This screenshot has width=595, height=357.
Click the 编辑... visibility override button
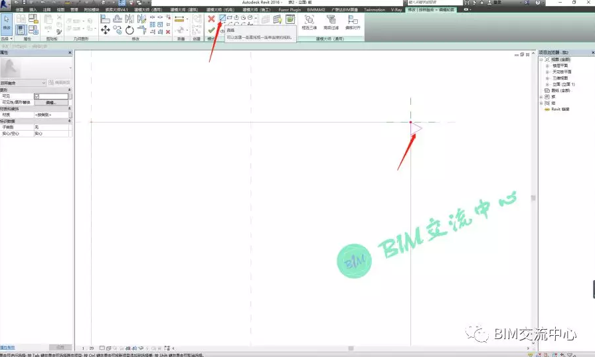coord(51,102)
